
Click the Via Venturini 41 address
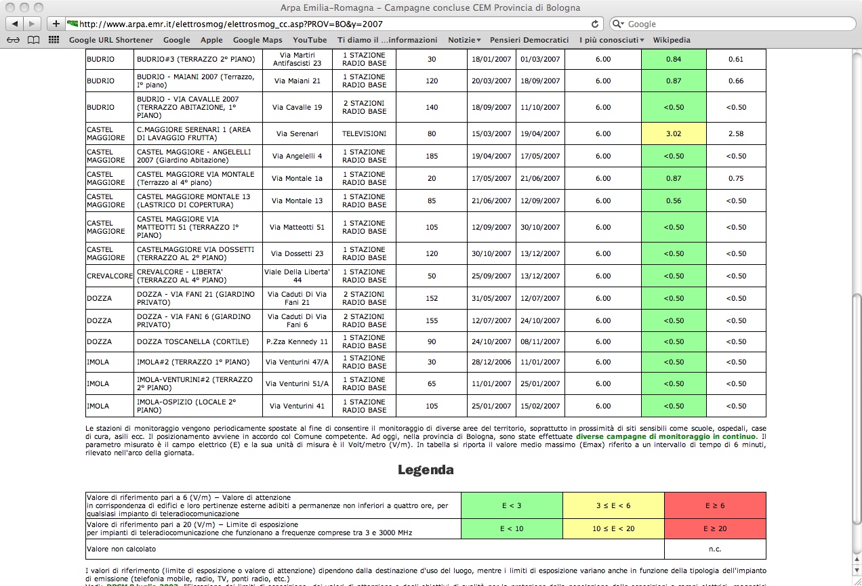(x=297, y=406)
